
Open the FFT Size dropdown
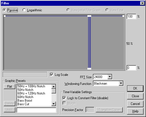[x=110, y=77]
